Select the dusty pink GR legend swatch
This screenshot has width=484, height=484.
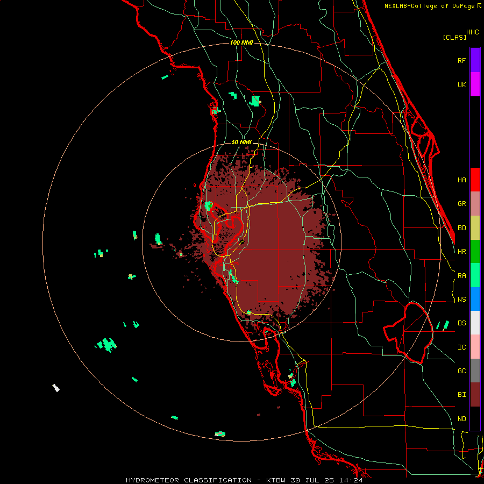(475, 204)
